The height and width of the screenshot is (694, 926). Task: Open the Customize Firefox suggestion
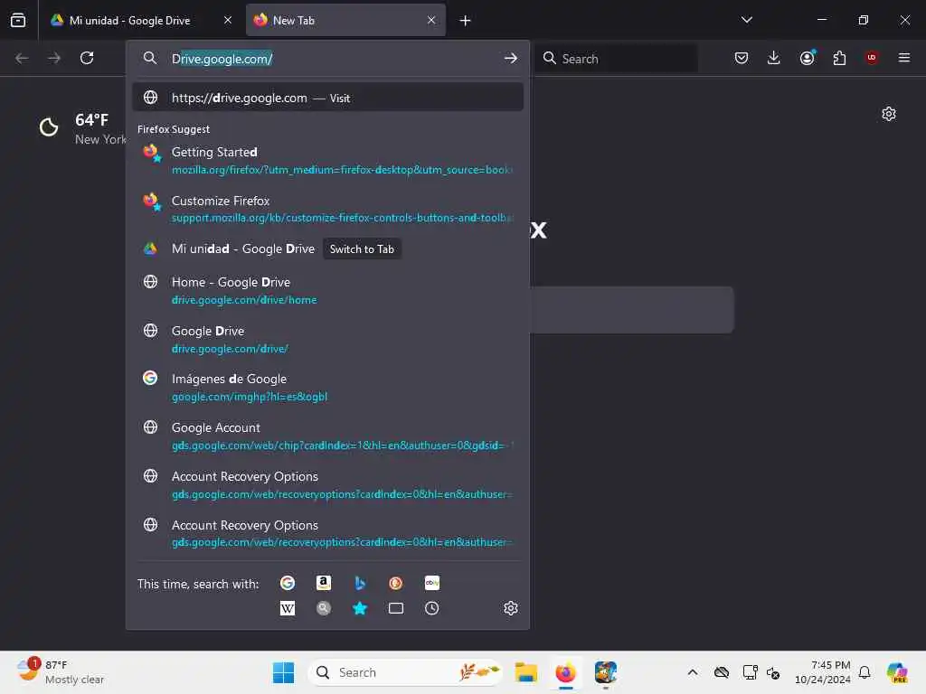point(327,209)
